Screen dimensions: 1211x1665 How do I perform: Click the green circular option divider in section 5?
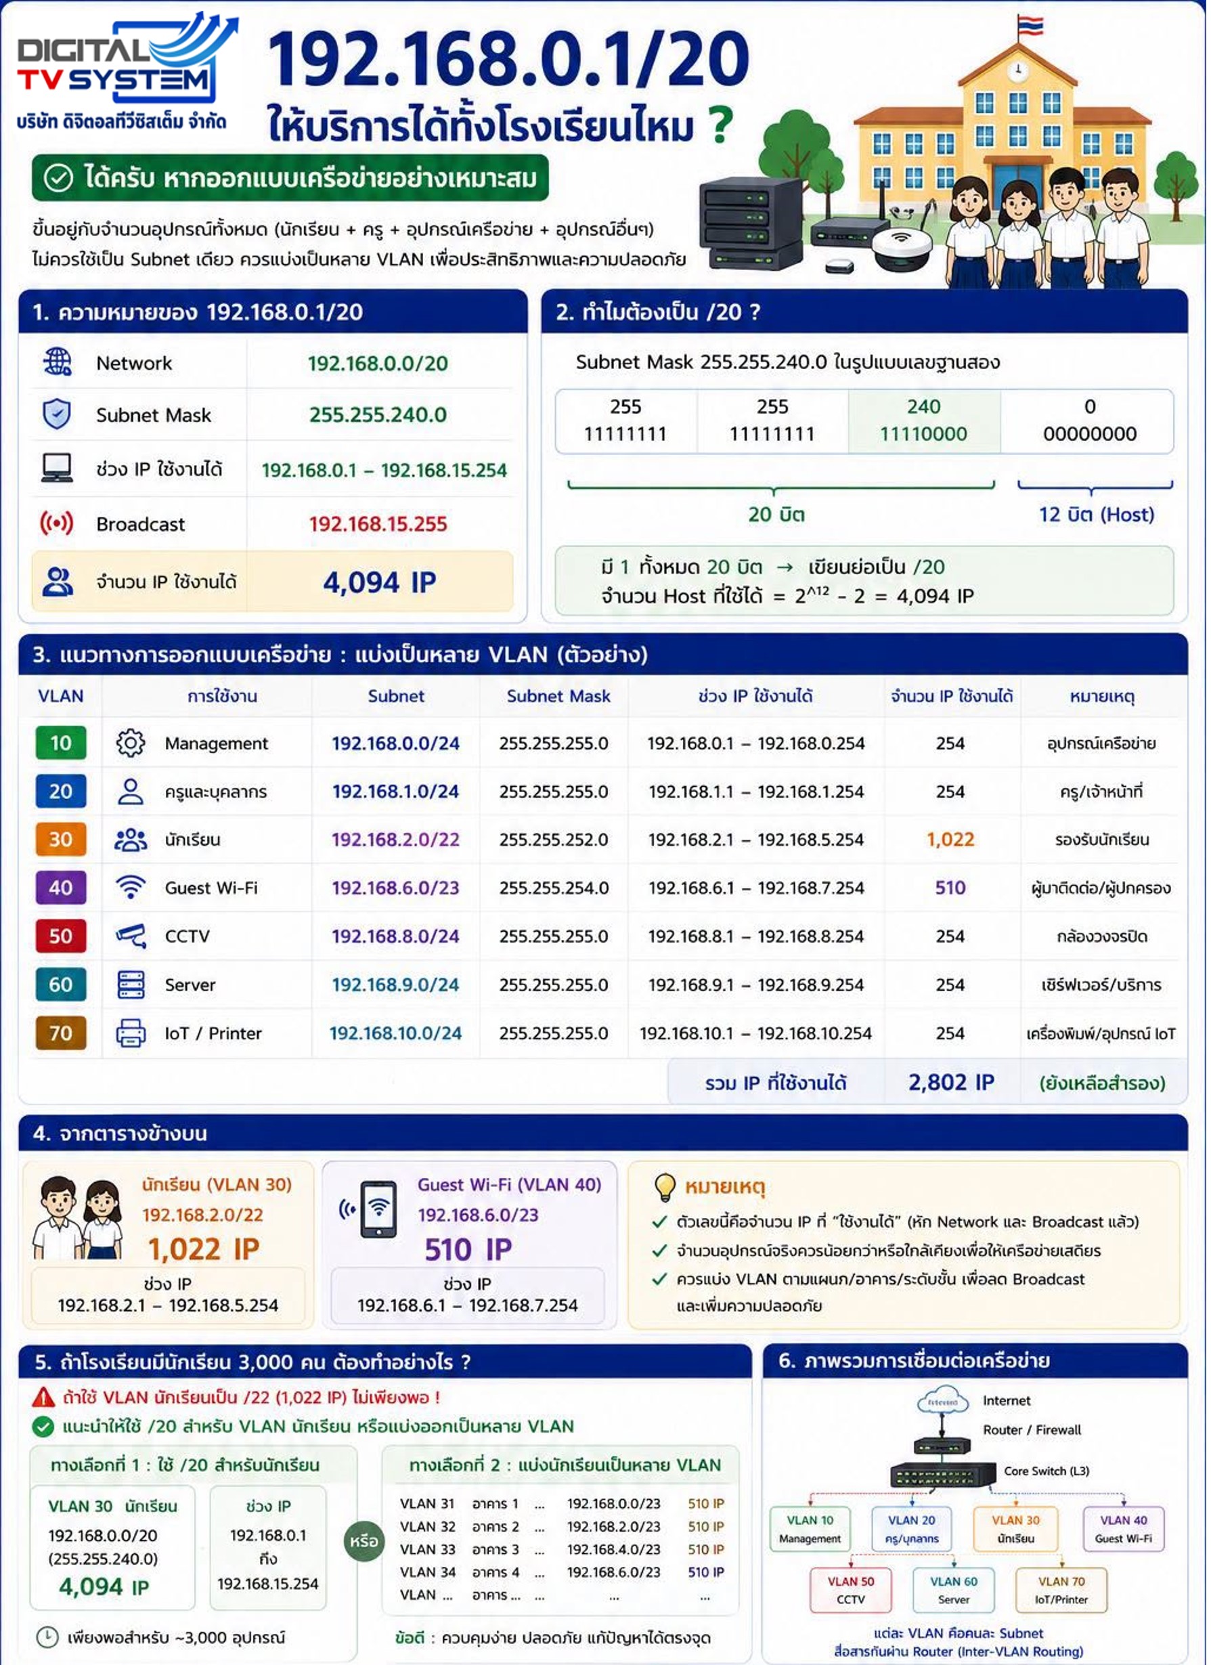pos(364,1541)
